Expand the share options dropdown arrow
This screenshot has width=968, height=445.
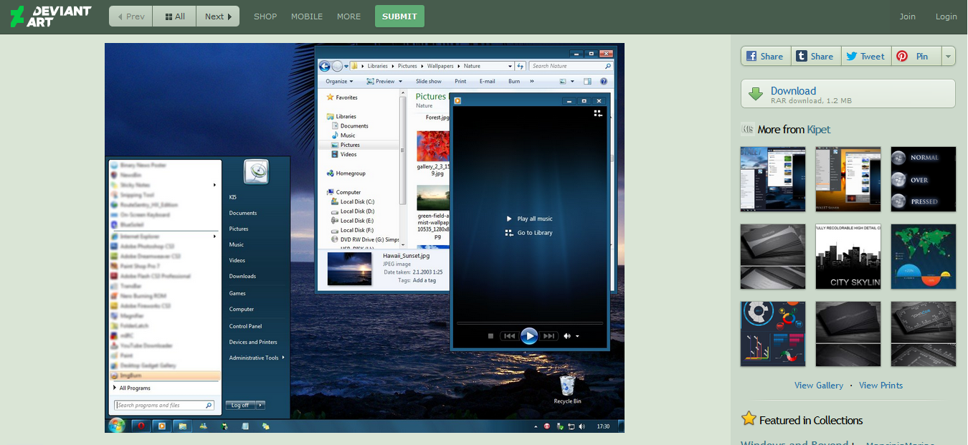tap(948, 57)
